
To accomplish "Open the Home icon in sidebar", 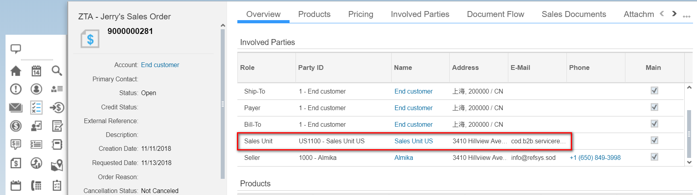I will click(x=16, y=71).
